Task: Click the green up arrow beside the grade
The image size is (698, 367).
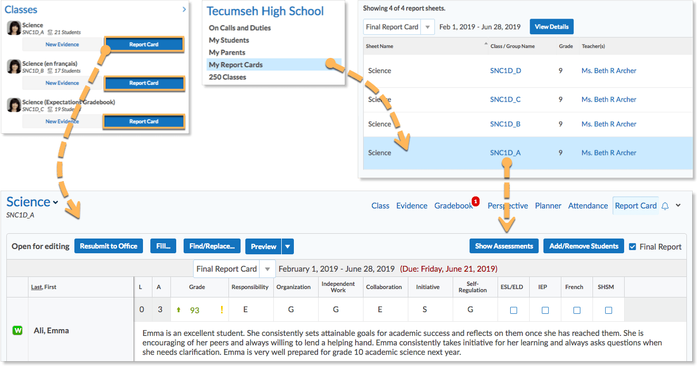Action: click(x=179, y=310)
